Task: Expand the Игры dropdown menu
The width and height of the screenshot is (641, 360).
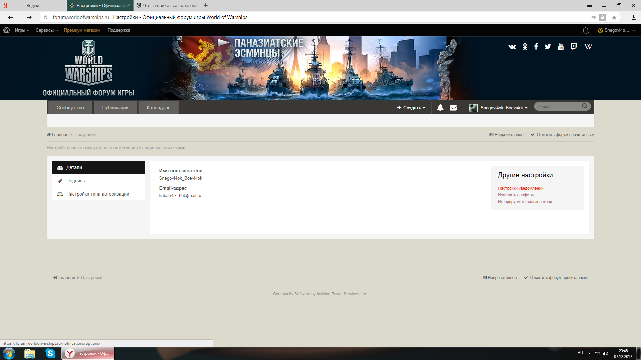Action: [22, 30]
